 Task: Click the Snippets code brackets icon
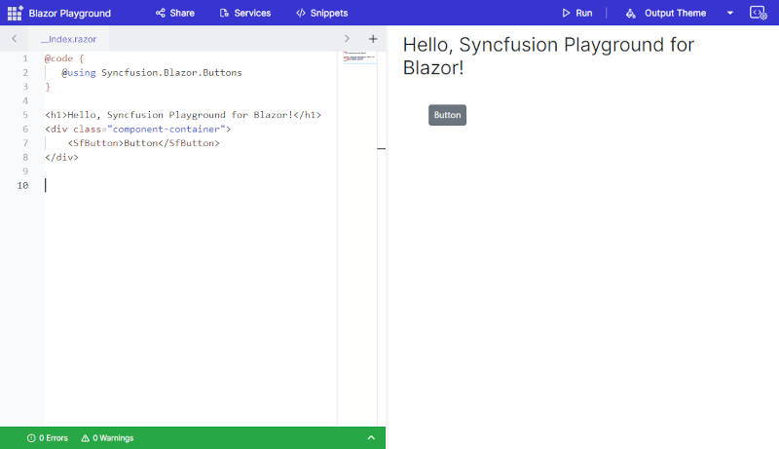(301, 13)
